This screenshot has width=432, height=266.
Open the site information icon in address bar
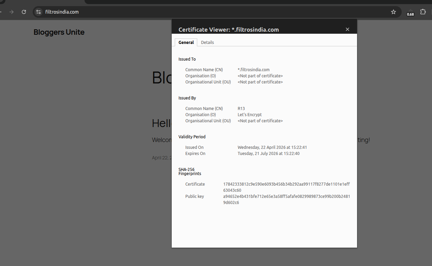tap(38, 12)
